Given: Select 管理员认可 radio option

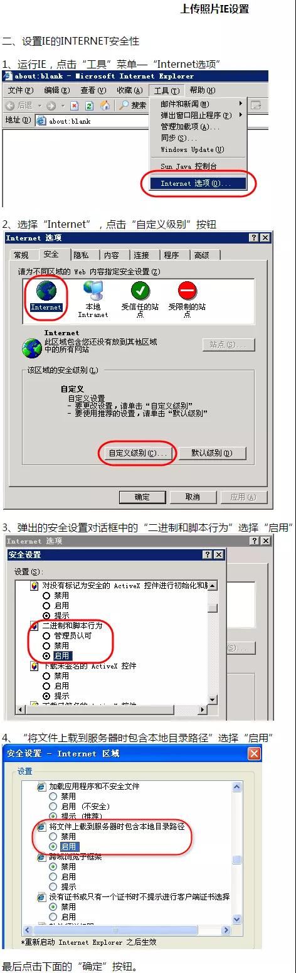Looking at the screenshot, I should click(x=46, y=635).
